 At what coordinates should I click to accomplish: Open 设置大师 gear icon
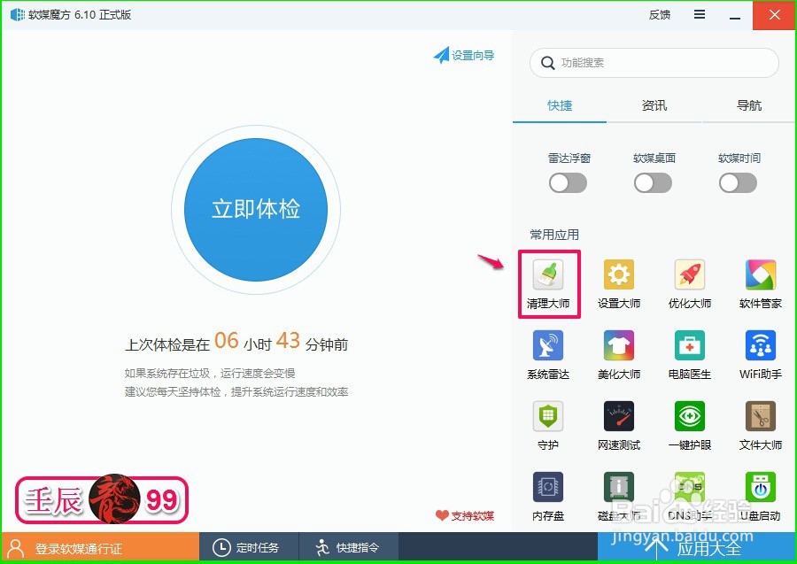coord(619,274)
